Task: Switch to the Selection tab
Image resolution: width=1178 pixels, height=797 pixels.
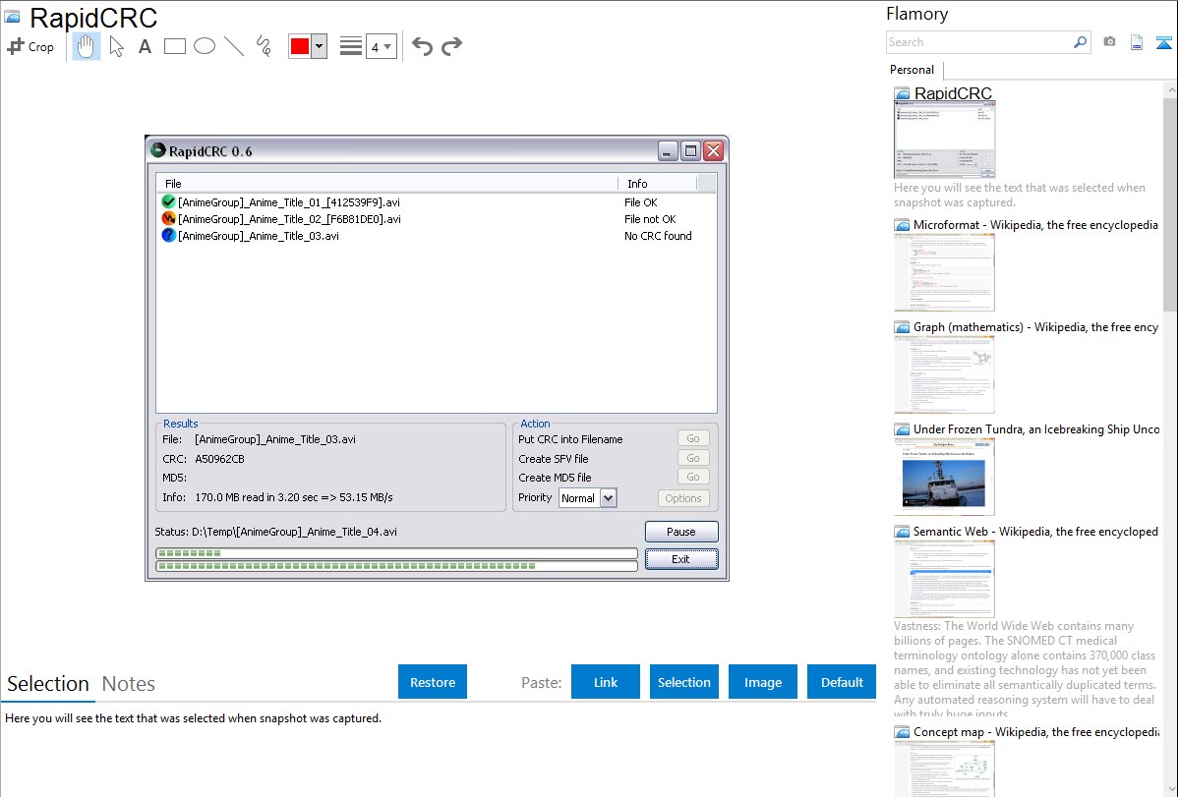Action: (x=48, y=684)
